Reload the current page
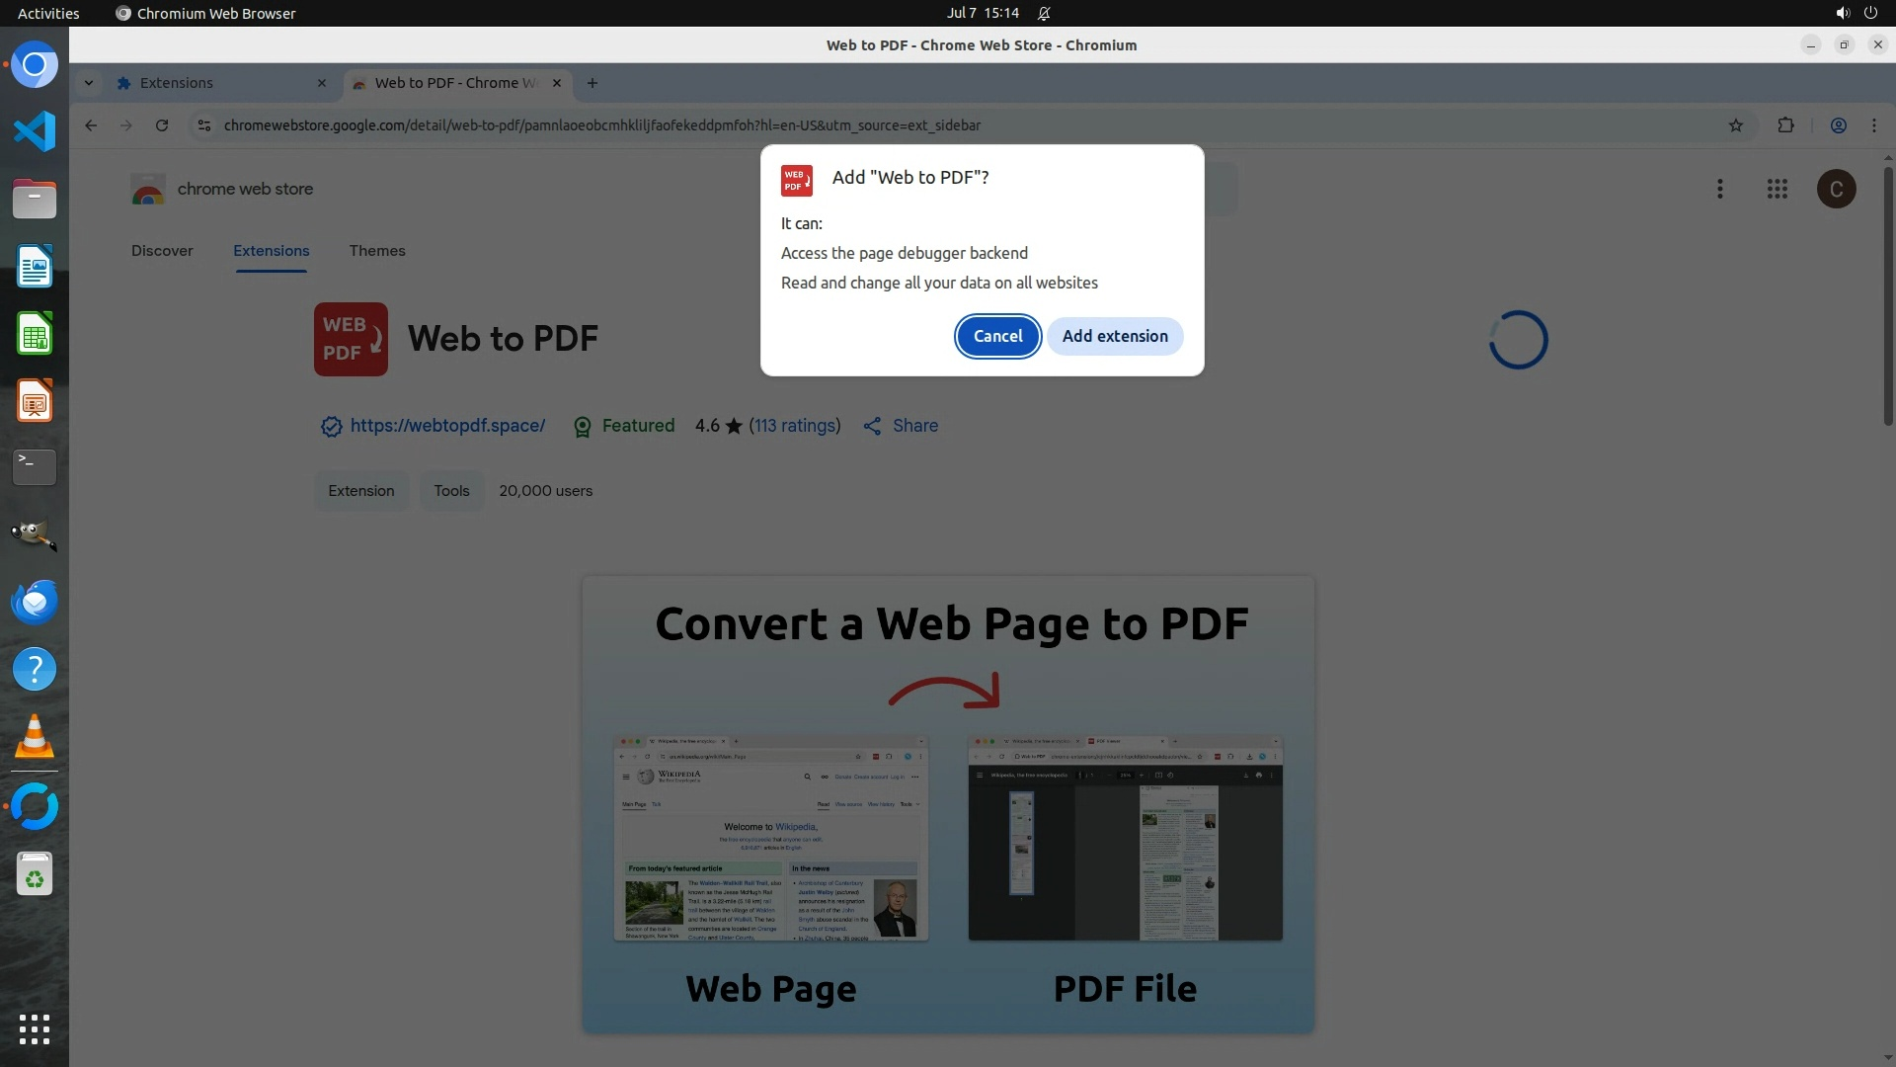The height and width of the screenshot is (1067, 1896). tap(162, 125)
